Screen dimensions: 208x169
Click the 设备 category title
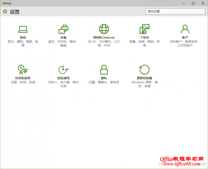(x=63, y=38)
